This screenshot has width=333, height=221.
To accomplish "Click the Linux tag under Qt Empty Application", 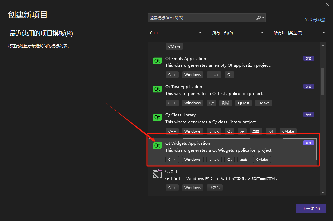I will click(x=214, y=75).
